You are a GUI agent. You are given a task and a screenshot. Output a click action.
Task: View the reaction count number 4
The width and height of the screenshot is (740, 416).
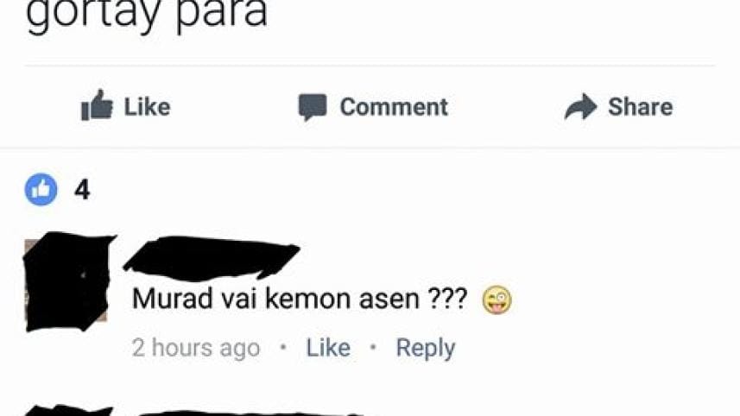click(82, 190)
